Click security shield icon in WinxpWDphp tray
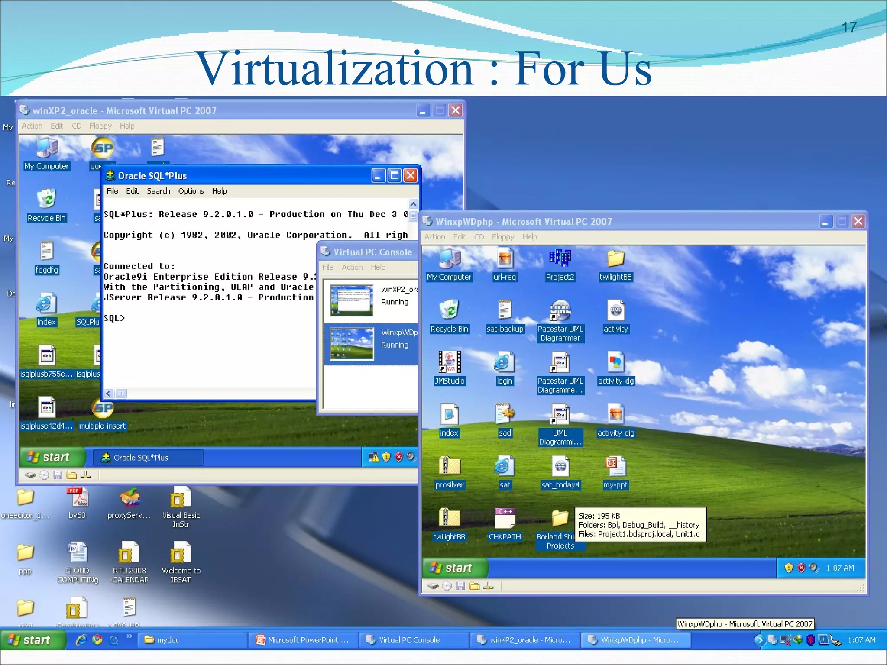Viewport: 887px width, 665px height. click(x=789, y=568)
